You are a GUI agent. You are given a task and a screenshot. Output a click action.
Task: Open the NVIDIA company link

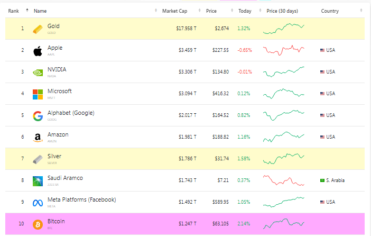(x=57, y=69)
